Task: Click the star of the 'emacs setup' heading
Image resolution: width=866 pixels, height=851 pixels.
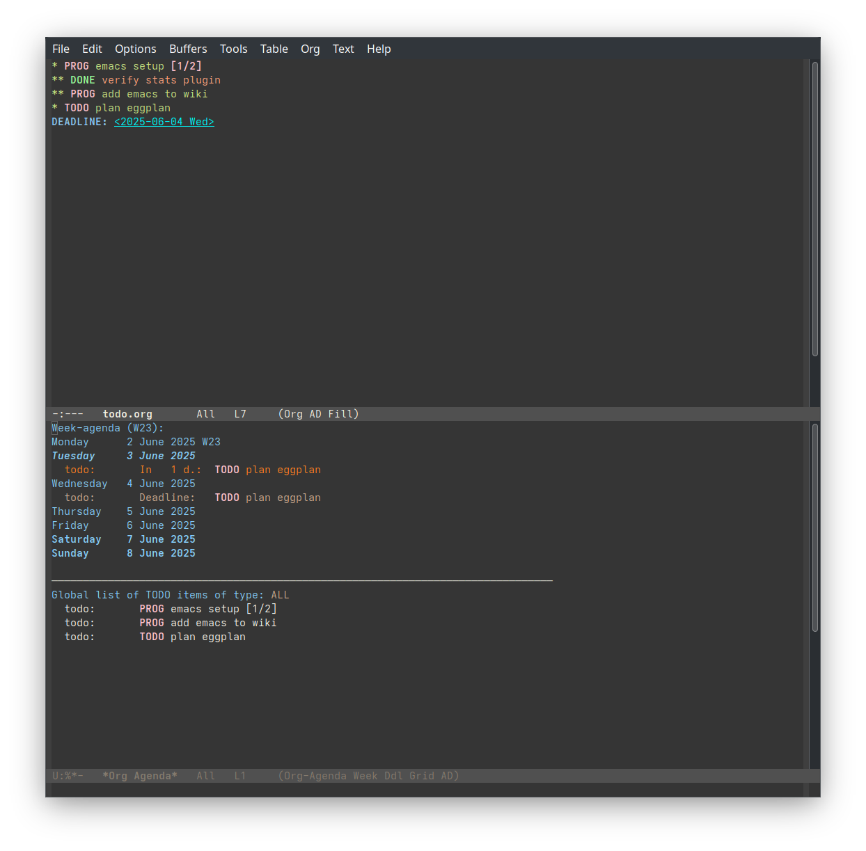Action: (x=55, y=66)
